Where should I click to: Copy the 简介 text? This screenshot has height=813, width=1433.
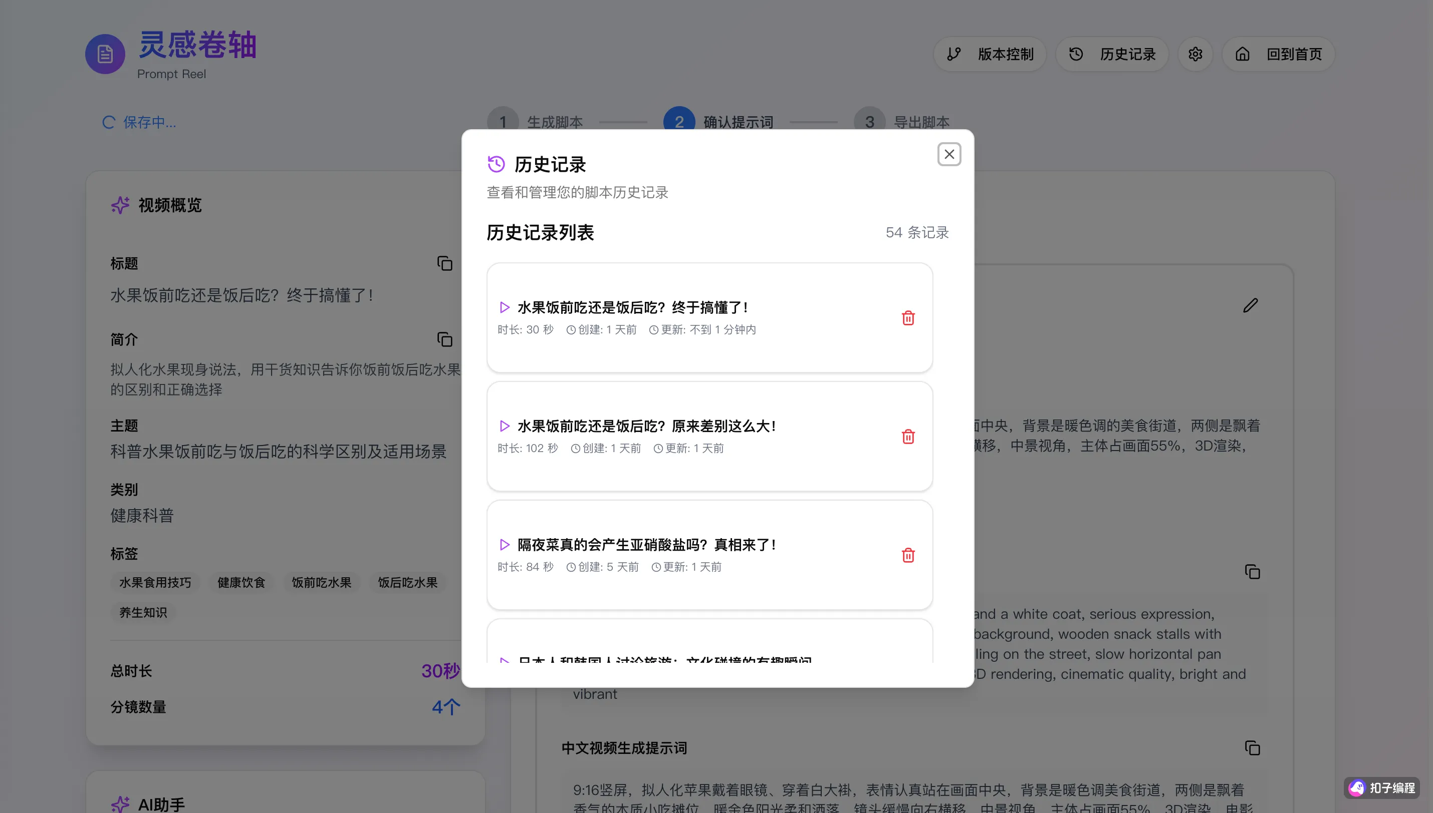point(444,339)
